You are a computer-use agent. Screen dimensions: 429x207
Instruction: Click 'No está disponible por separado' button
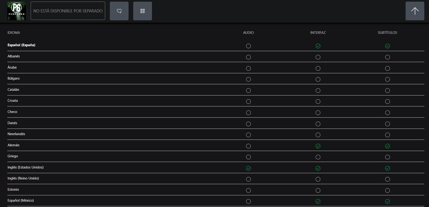(68, 11)
